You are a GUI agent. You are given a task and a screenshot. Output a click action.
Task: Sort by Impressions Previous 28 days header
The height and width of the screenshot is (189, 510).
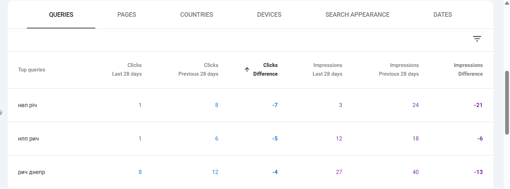coord(399,69)
